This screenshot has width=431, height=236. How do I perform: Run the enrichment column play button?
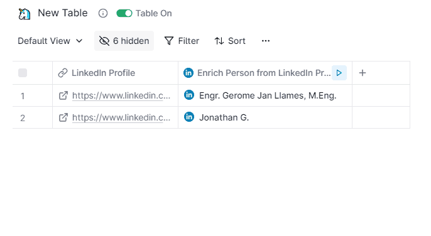339,73
